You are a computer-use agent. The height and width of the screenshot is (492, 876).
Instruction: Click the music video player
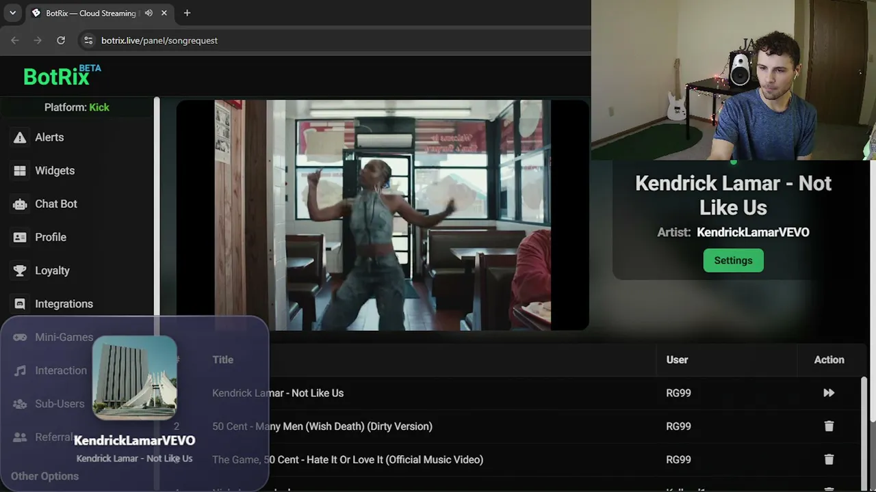(x=383, y=215)
